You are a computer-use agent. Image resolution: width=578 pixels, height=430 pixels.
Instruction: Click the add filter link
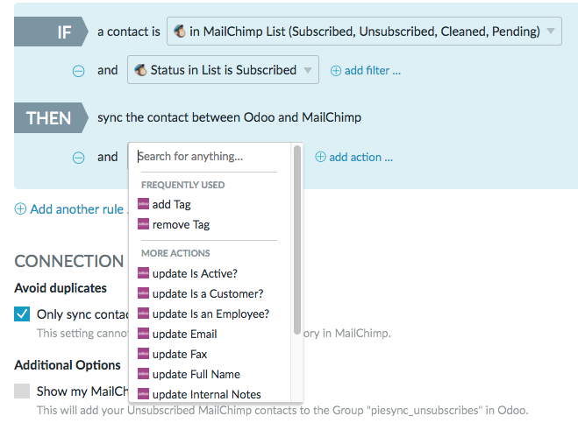[x=372, y=70]
